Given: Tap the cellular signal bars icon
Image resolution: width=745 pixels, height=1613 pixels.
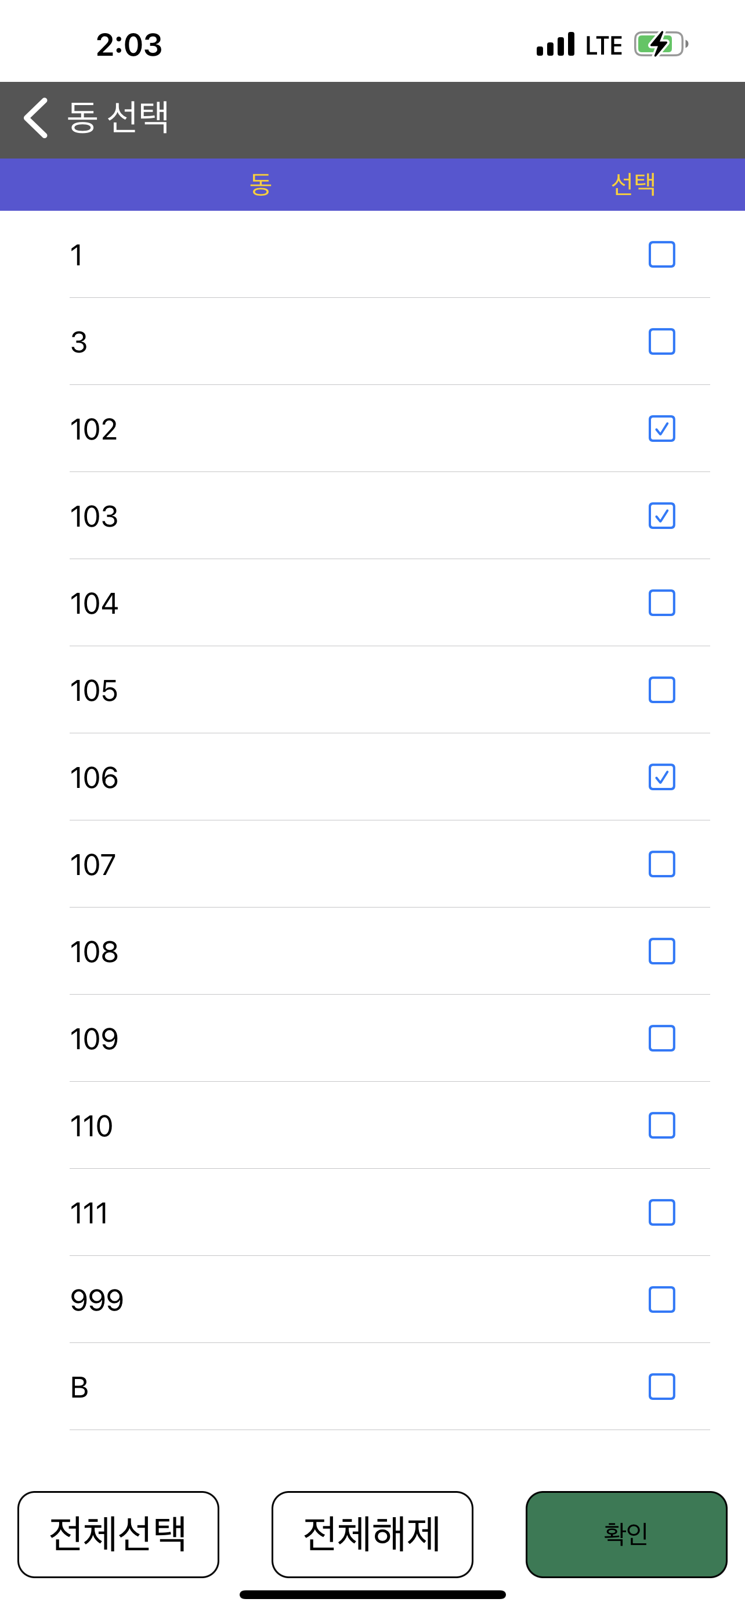Looking at the screenshot, I should (x=555, y=45).
